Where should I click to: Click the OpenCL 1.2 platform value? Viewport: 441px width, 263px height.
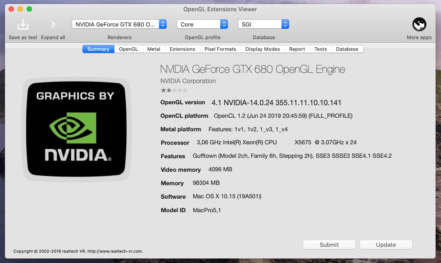pos(283,116)
